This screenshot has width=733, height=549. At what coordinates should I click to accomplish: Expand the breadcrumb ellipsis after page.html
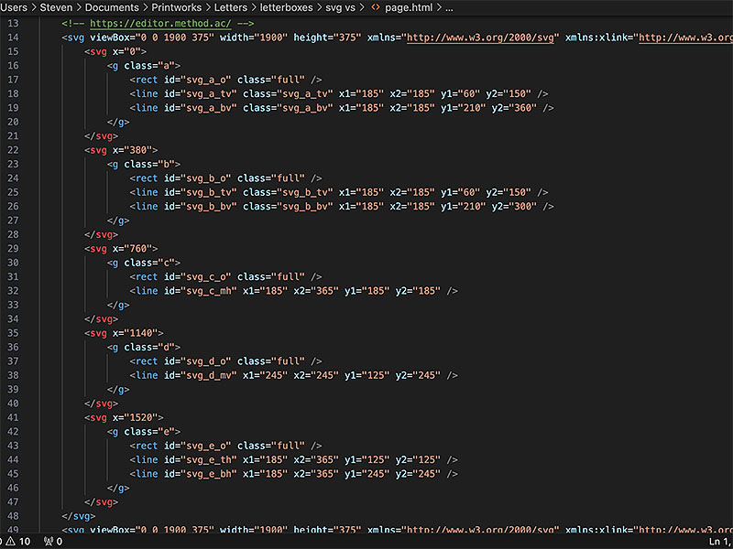(449, 7)
